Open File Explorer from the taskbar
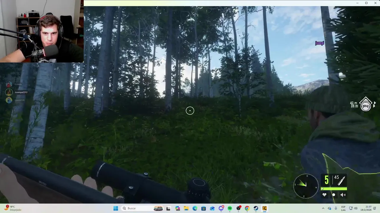This screenshot has width=380, height=213. 186,208
